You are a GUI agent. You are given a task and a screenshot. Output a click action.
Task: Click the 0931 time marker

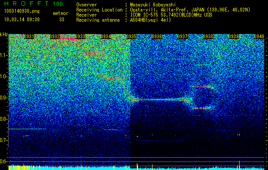[x=29, y=37]
